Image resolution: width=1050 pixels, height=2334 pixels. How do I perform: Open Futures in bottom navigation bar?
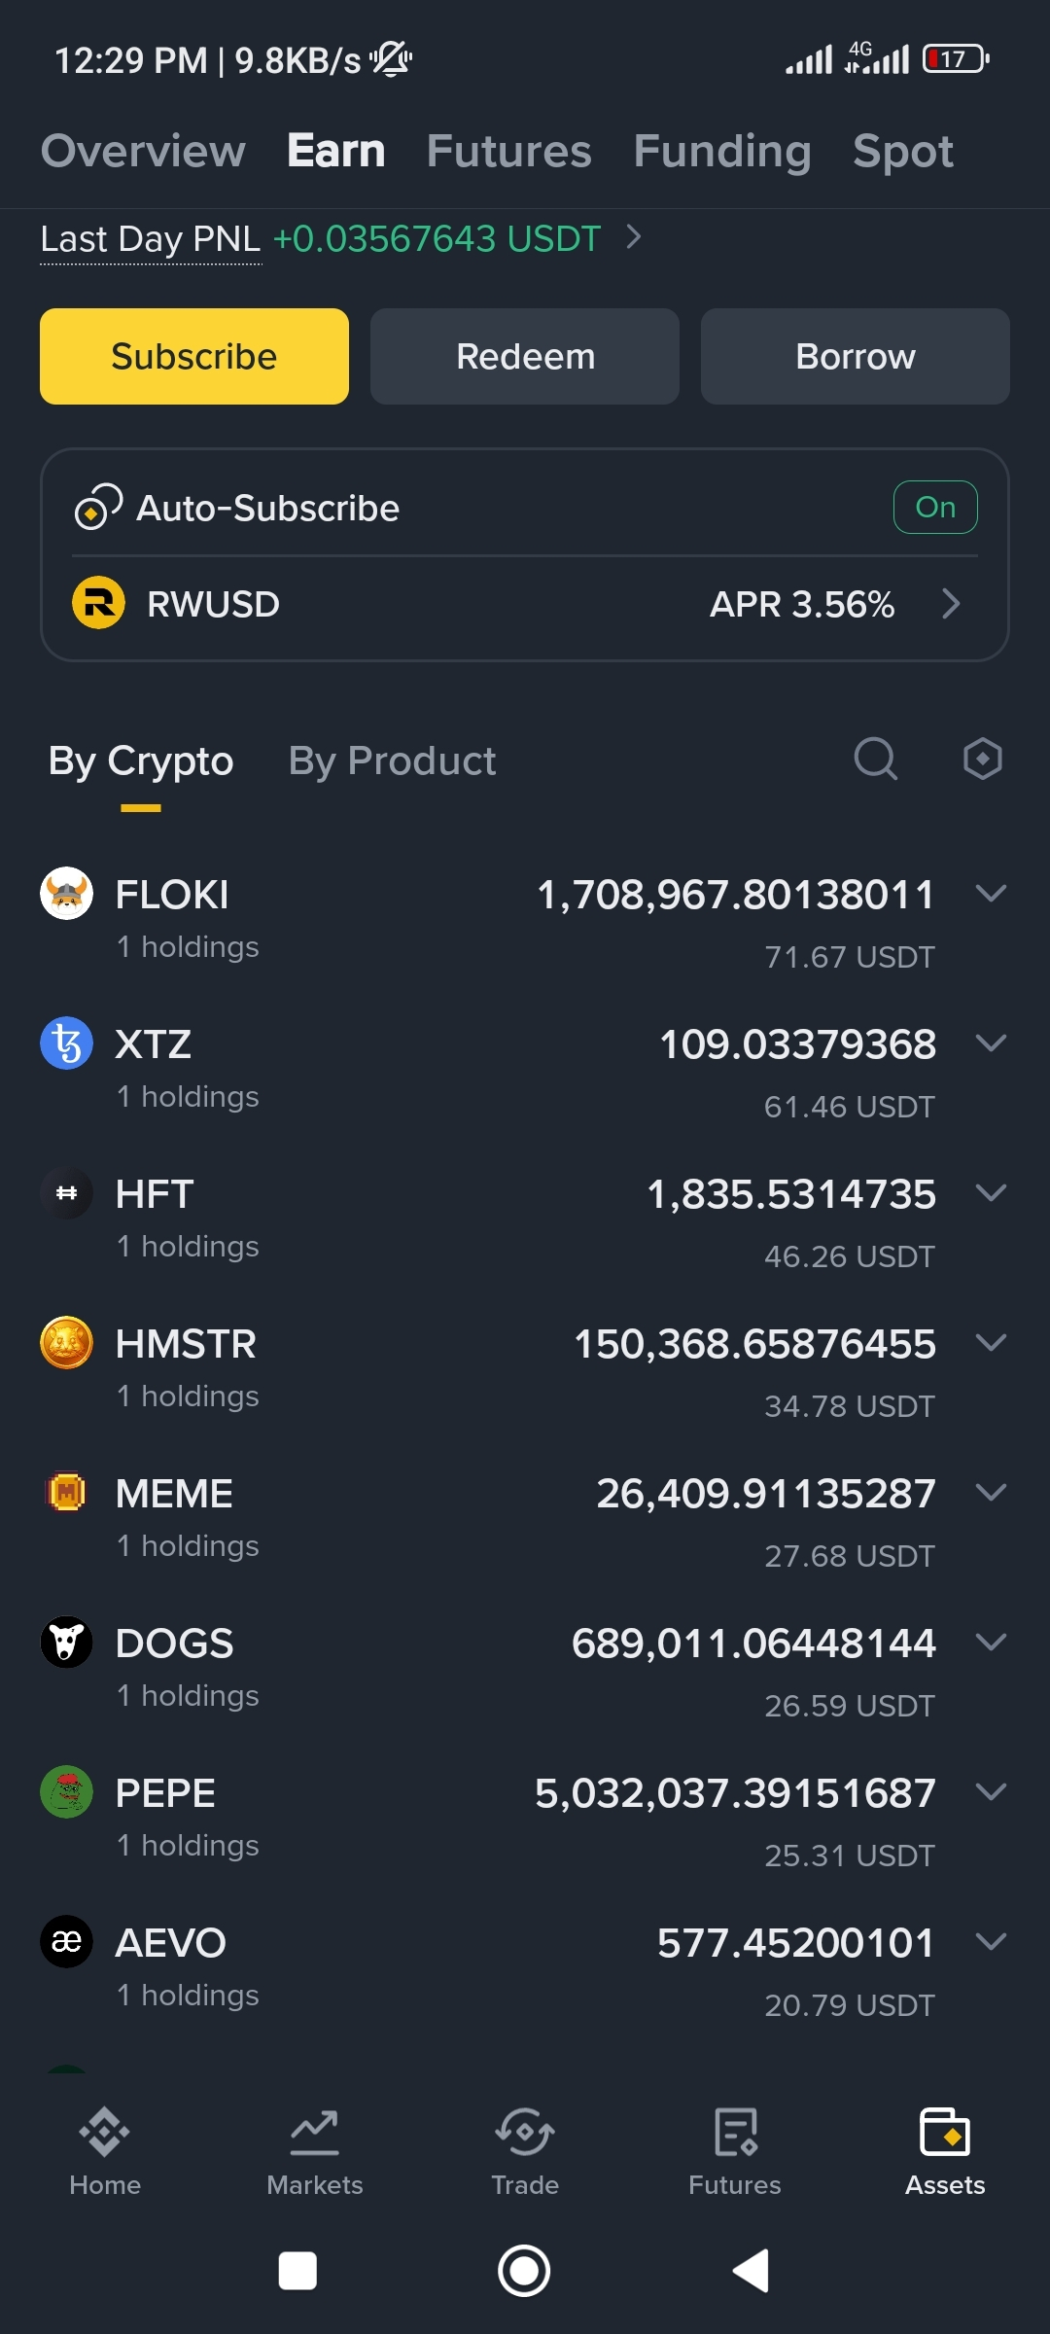[x=735, y=2152]
